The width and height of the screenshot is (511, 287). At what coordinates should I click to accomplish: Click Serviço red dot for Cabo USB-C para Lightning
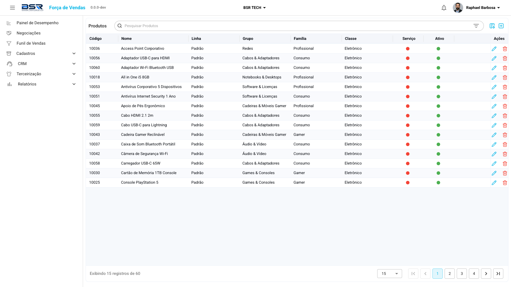pyautogui.click(x=408, y=125)
